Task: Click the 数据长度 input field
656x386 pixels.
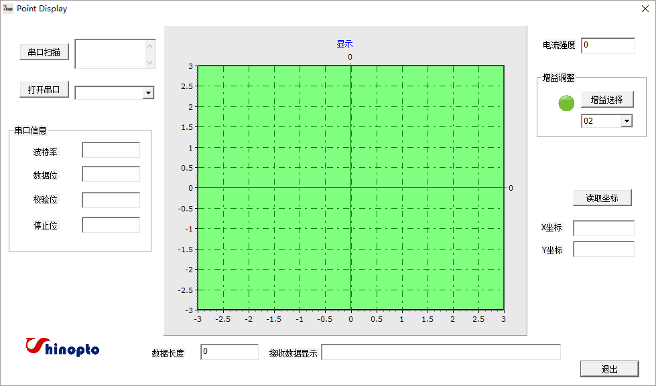Action: (x=229, y=352)
